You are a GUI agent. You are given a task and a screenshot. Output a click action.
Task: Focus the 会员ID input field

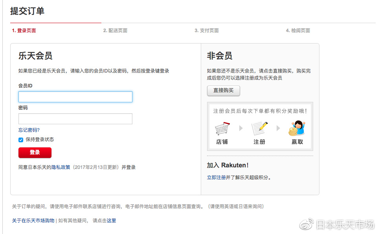(75, 97)
